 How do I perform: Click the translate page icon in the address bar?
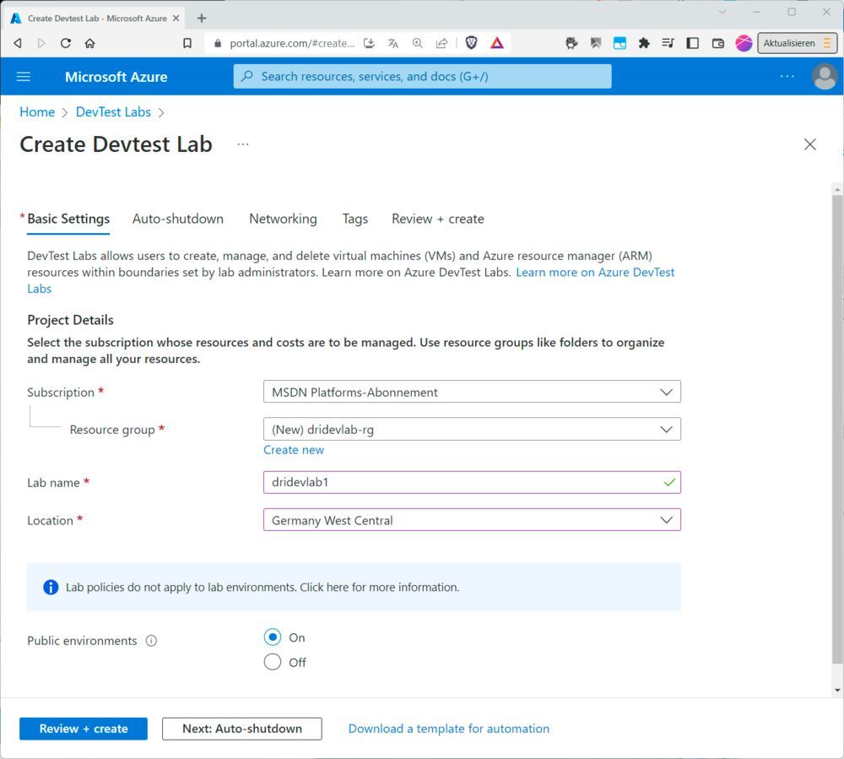coord(393,42)
